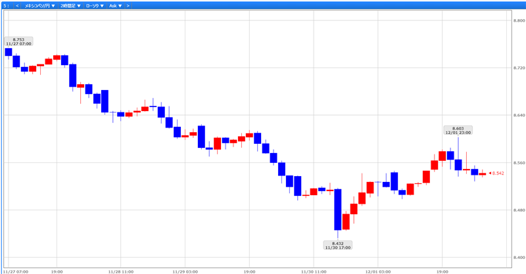Click the 11/28 11:00 time axis label
The image size is (526, 274).
(x=121, y=271)
